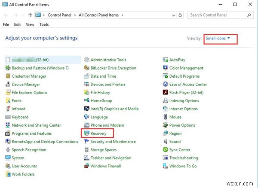This screenshot has width=258, height=188.
Task: Open the Tools menu
Action: point(44,24)
